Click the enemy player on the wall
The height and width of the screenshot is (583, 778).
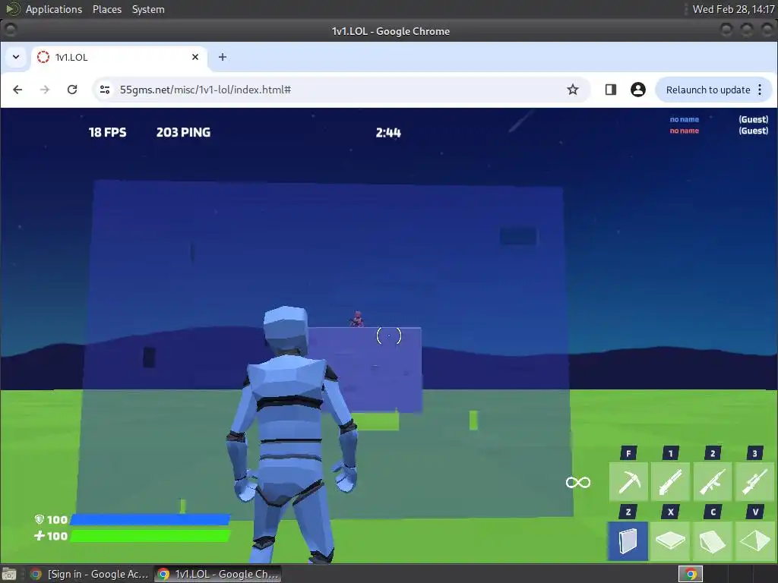(356, 320)
